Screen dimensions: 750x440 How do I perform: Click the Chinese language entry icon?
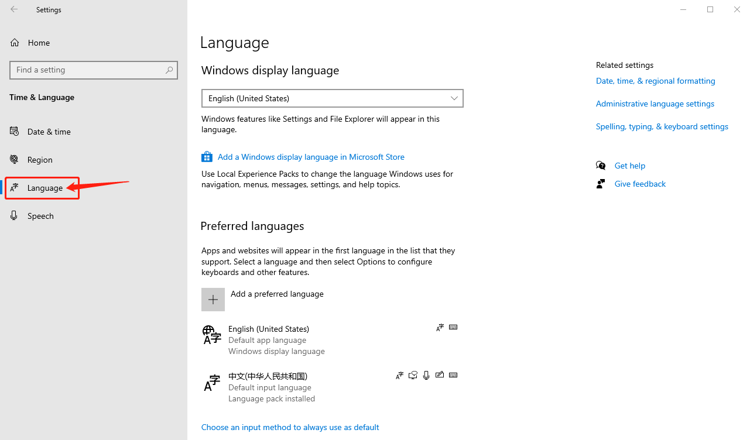pos(212,383)
